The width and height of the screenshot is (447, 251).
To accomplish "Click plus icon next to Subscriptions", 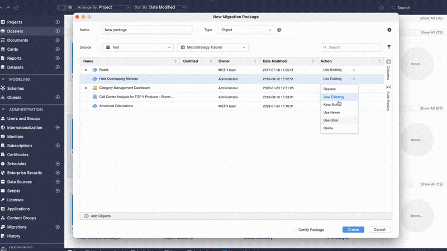I will pyautogui.click(x=58, y=146).
